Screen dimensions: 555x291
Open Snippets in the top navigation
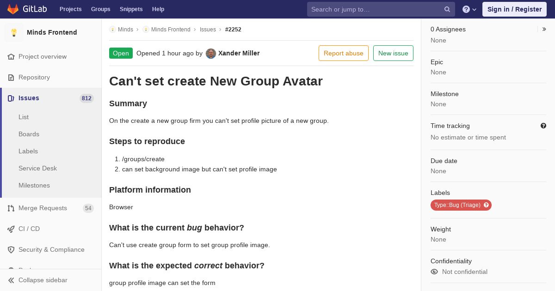coord(131,9)
